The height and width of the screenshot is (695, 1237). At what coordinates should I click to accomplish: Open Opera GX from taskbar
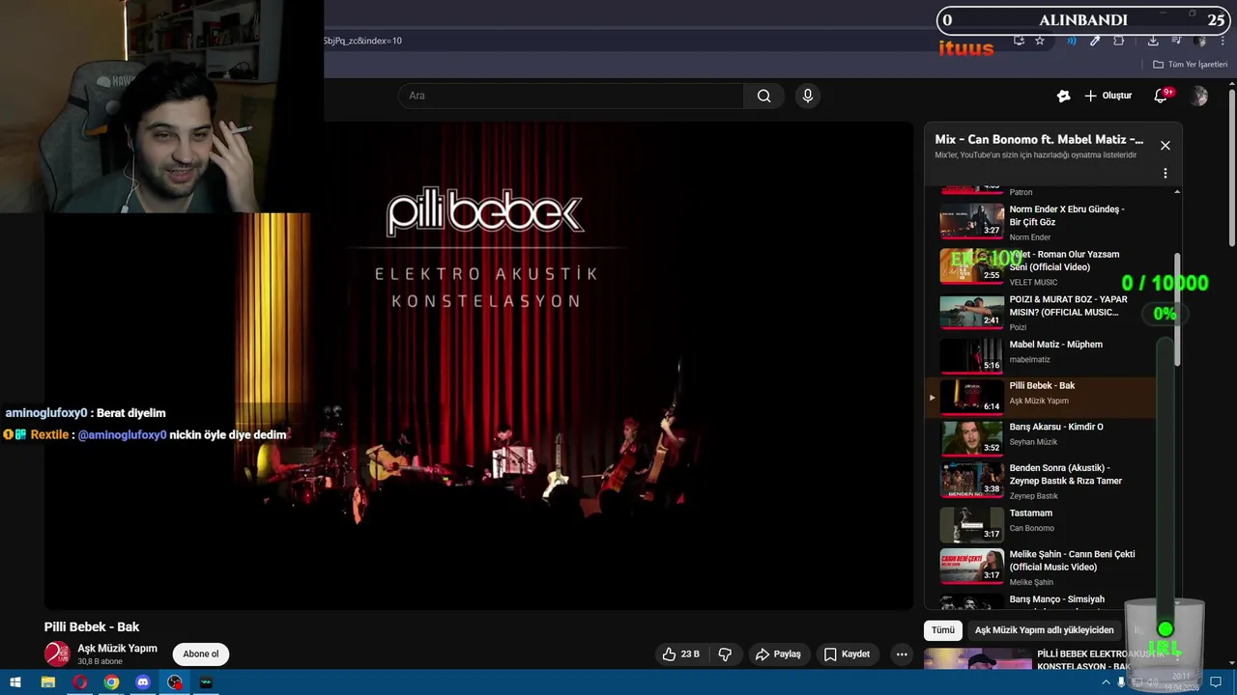(x=79, y=682)
